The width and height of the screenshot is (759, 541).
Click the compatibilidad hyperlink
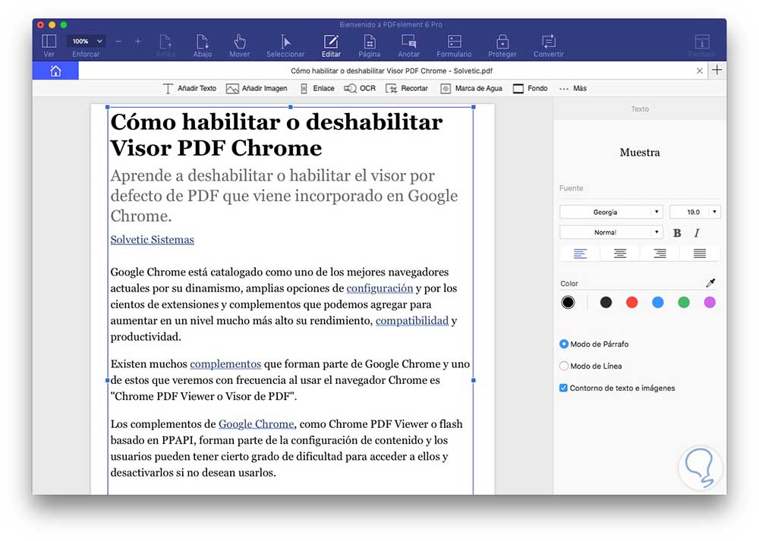[412, 321]
